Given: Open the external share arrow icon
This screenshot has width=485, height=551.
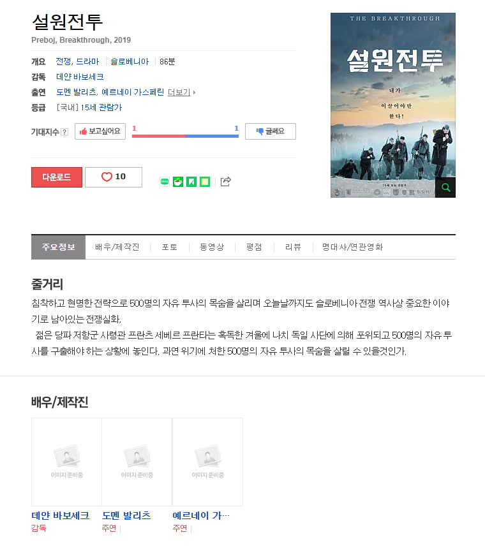Looking at the screenshot, I should (x=225, y=181).
